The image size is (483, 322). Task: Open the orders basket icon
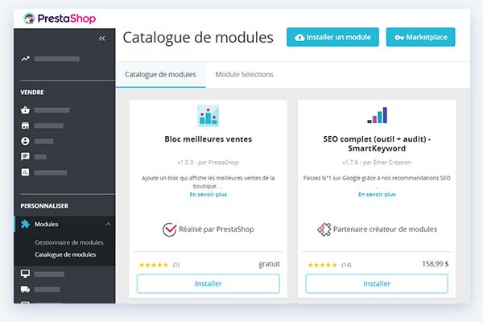(25, 109)
